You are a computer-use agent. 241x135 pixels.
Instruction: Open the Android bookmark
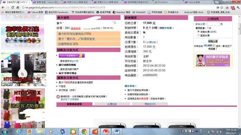pyautogui.click(x=194, y=12)
